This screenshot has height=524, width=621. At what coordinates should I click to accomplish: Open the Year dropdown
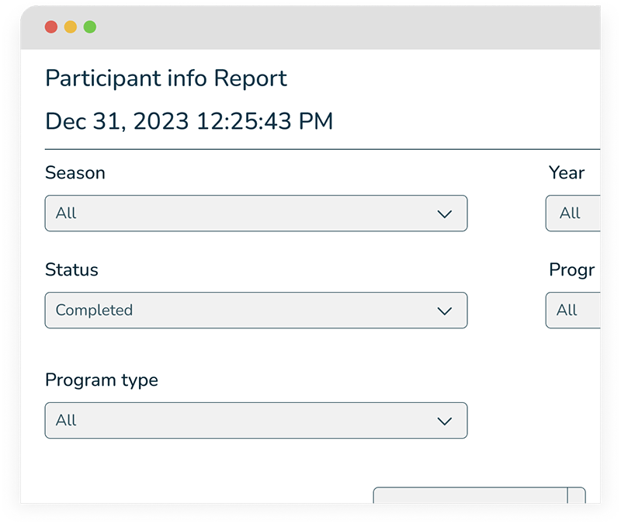click(574, 213)
